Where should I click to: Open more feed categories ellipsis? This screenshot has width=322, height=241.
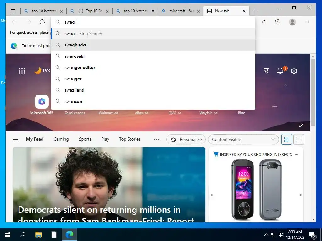coord(157,140)
